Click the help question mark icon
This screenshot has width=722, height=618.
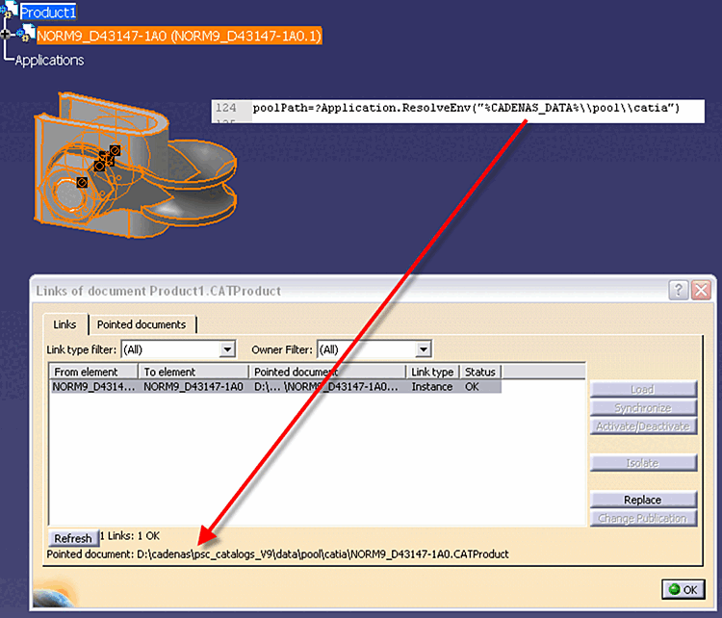pos(679,291)
